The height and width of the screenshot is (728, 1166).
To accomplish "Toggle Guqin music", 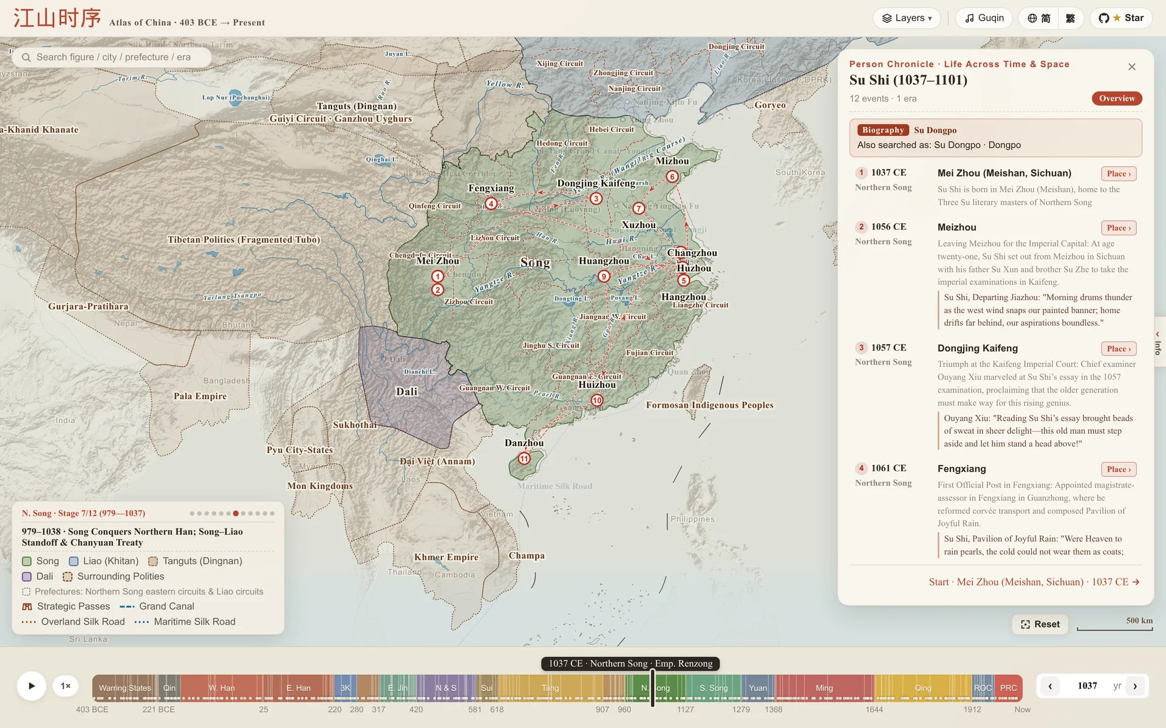I will pos(984,18).
